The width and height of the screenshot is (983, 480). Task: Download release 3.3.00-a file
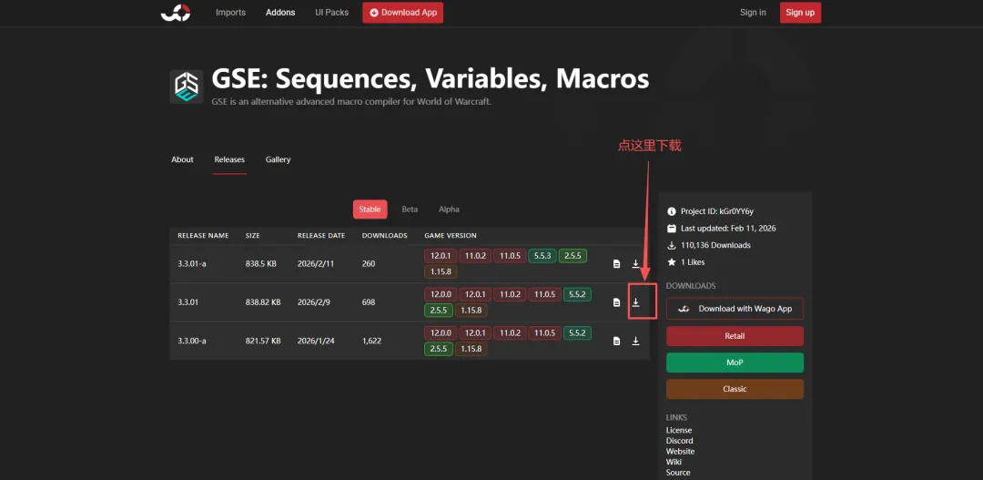coord(635,341)
